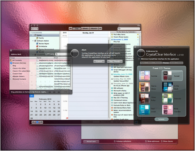Click the Blog group icon in Address Book
Screen dimensions: 195x151
coord(11,66)
